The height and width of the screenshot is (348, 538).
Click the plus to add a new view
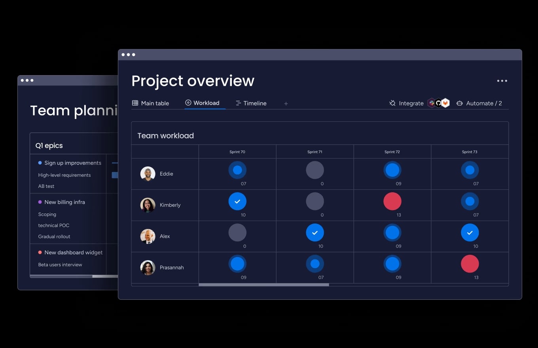tap(286, 103)
